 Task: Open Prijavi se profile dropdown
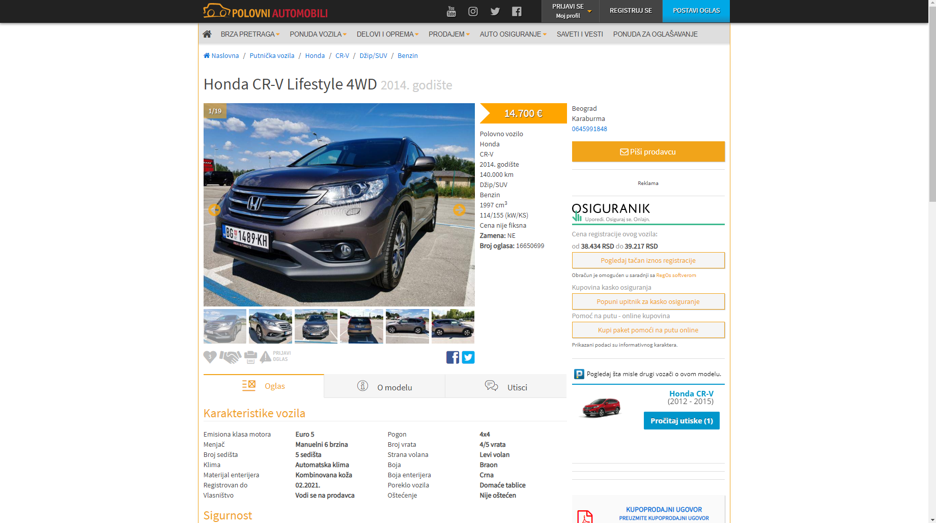coord(570,11)
